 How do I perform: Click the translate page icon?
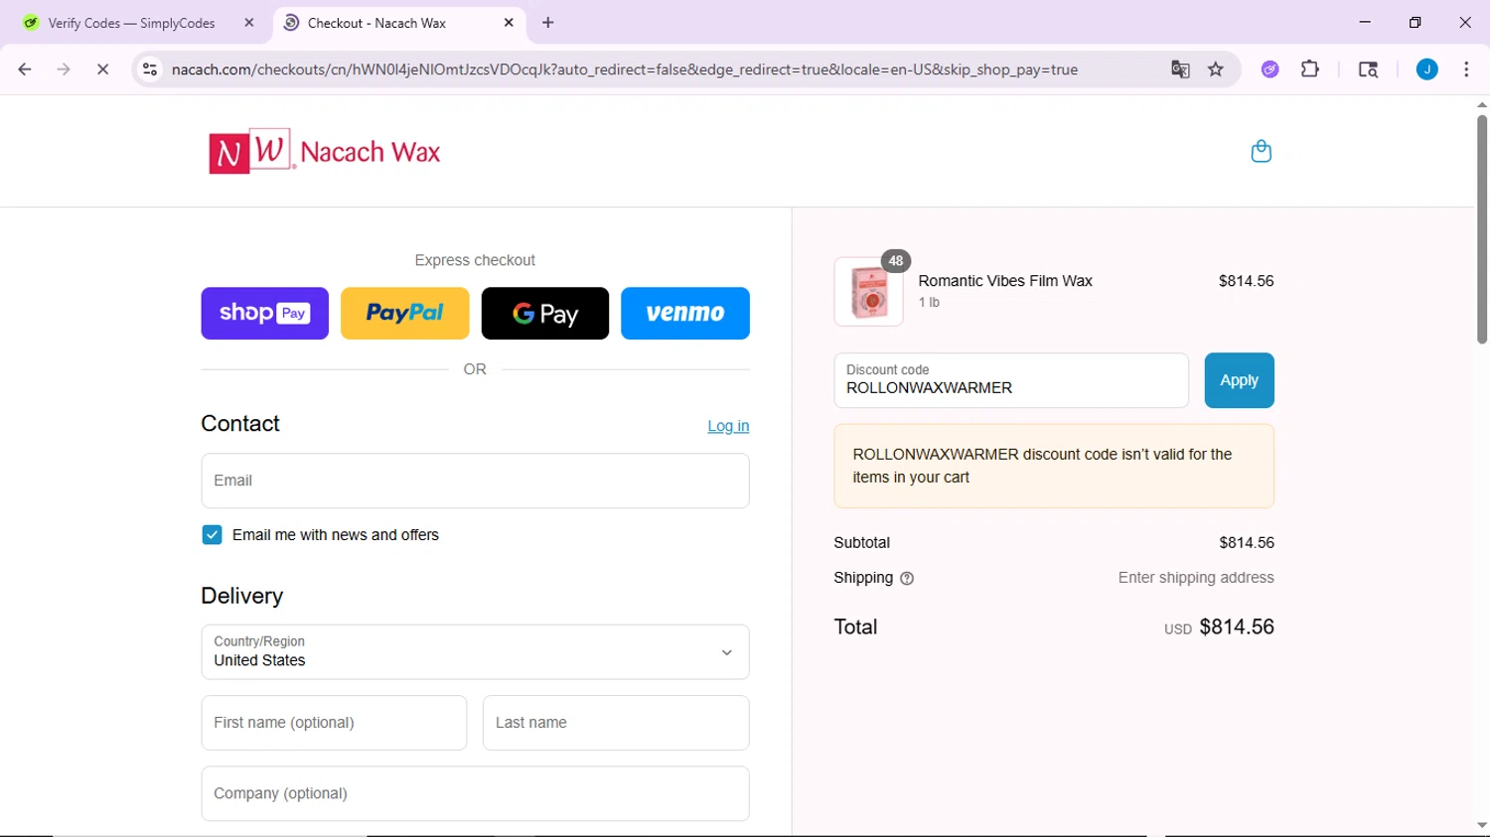coord(1180,70)
